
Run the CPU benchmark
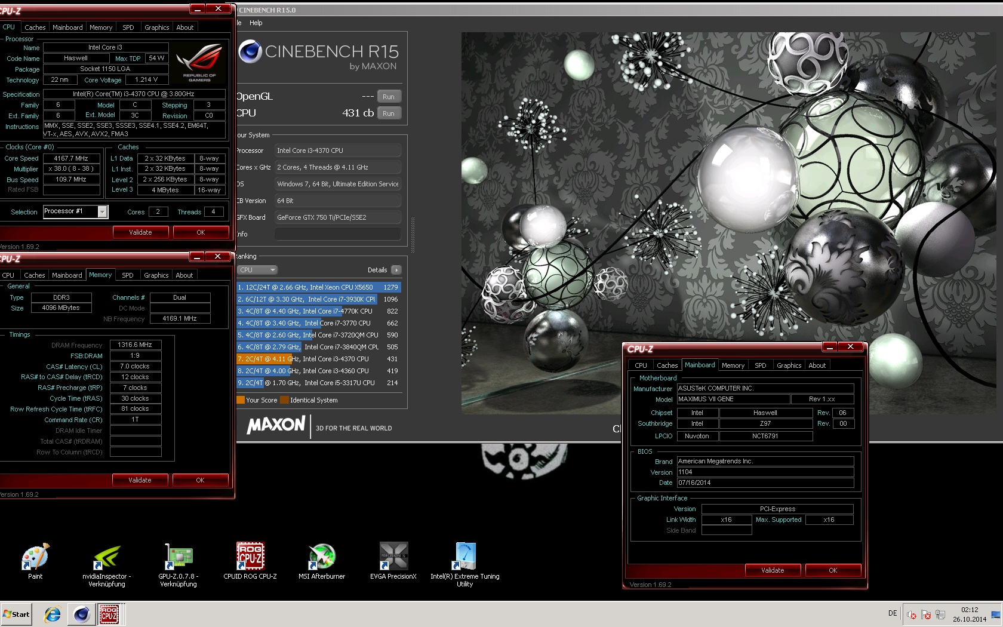pyautogui.click(x=389, y=113)
